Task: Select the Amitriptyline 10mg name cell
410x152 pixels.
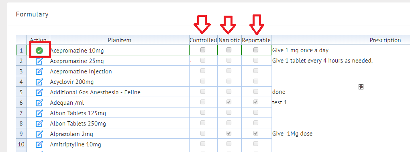Action: [x=120, y=144]
